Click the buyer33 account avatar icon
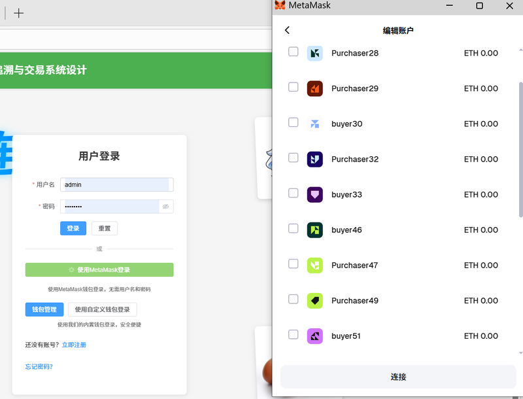The width and height of the screenshot is (523, 399). click(314, 195)
